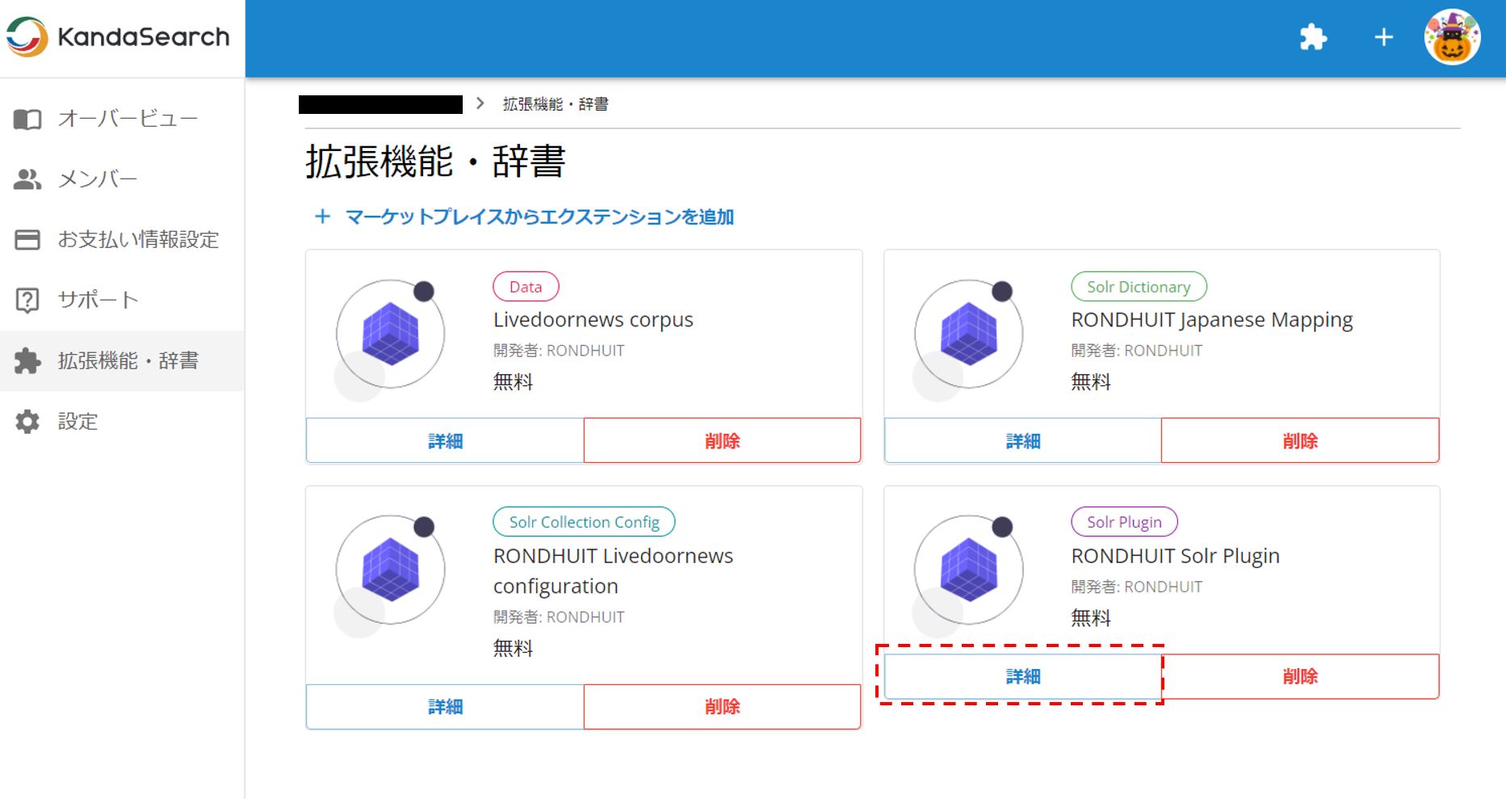The image size is (1506, 799).
Task: Open the pumpkin user avatar menu
Action: pyautogui.click(x=1452, y=37)
